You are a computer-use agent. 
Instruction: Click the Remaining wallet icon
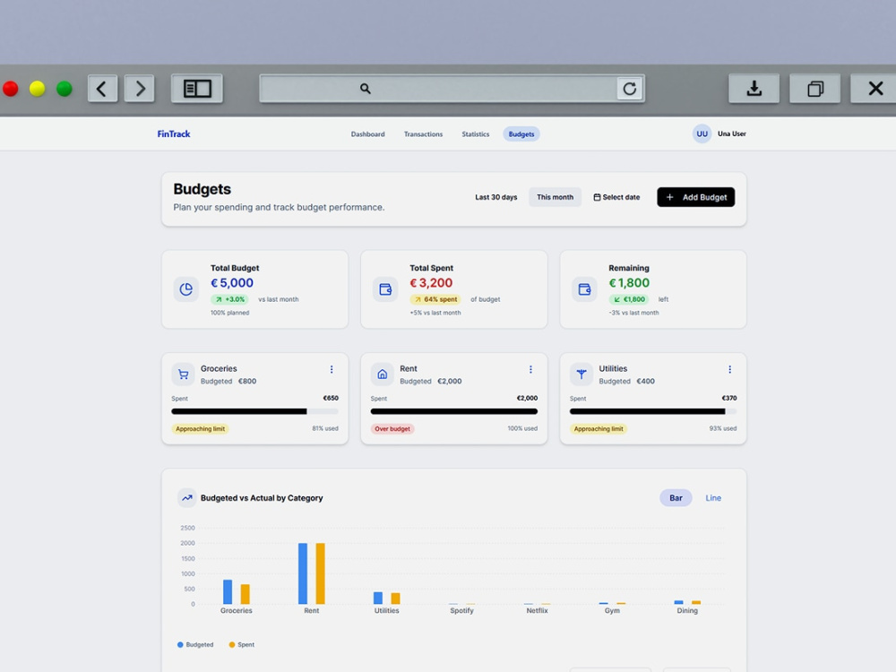(584, 289)
